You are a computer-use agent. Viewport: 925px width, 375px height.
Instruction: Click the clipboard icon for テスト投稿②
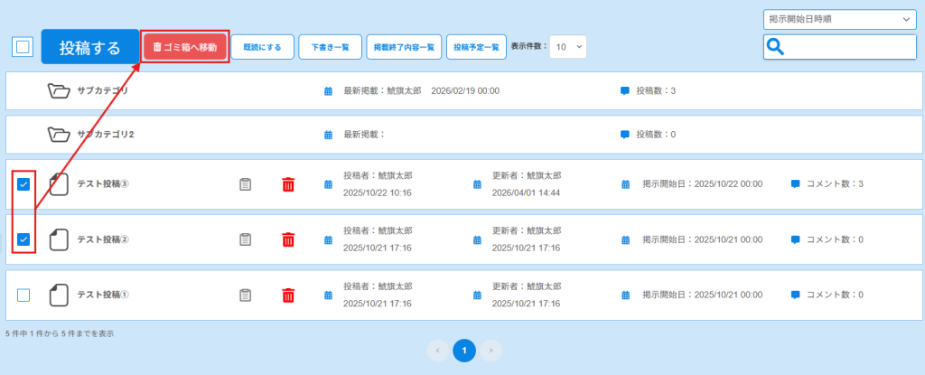245,239
